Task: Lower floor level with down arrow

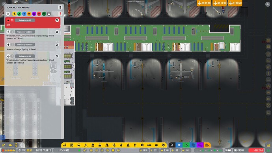Action: [16, 146]
